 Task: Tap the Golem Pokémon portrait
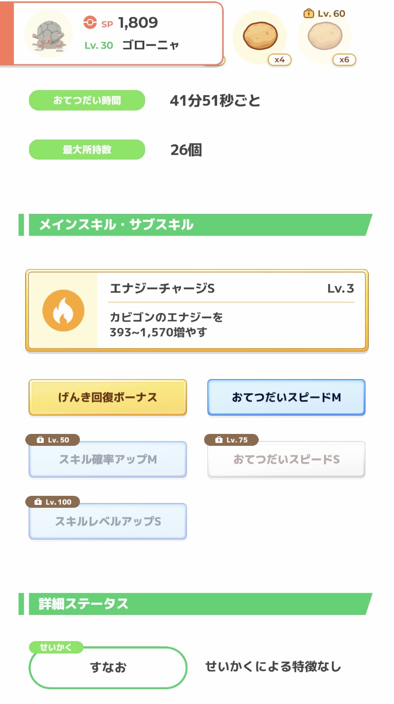point(48,34)
